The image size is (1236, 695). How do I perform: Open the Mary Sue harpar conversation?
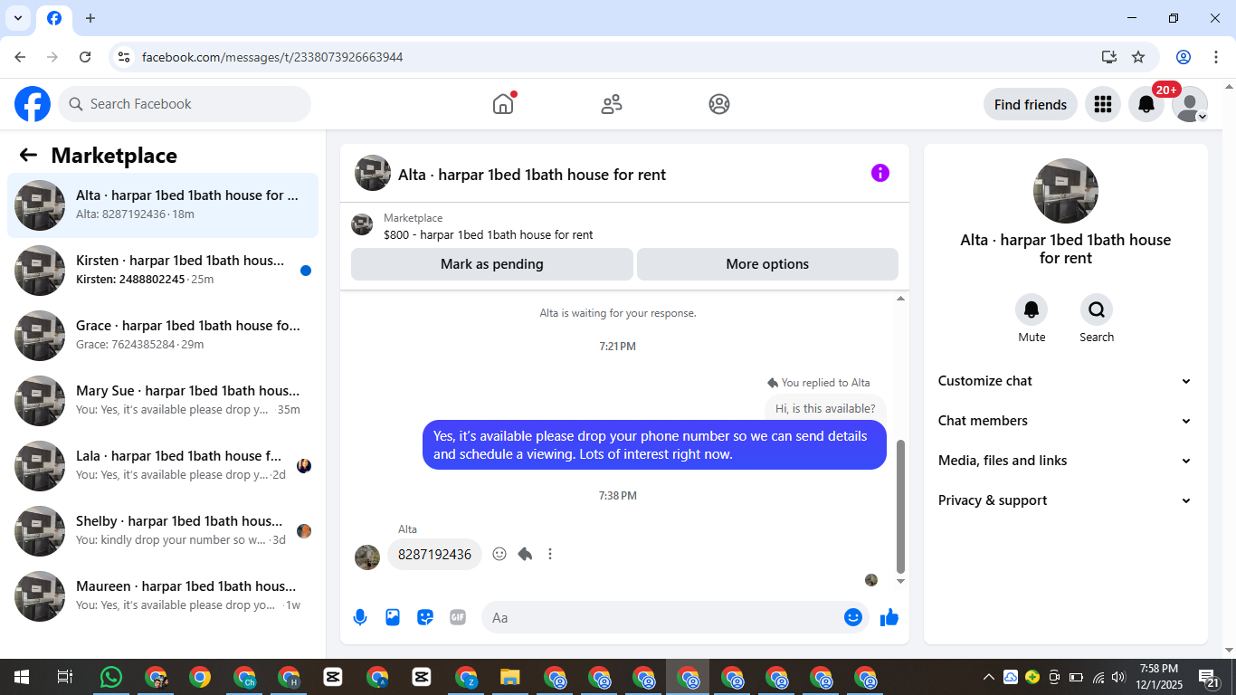point(163,401)
